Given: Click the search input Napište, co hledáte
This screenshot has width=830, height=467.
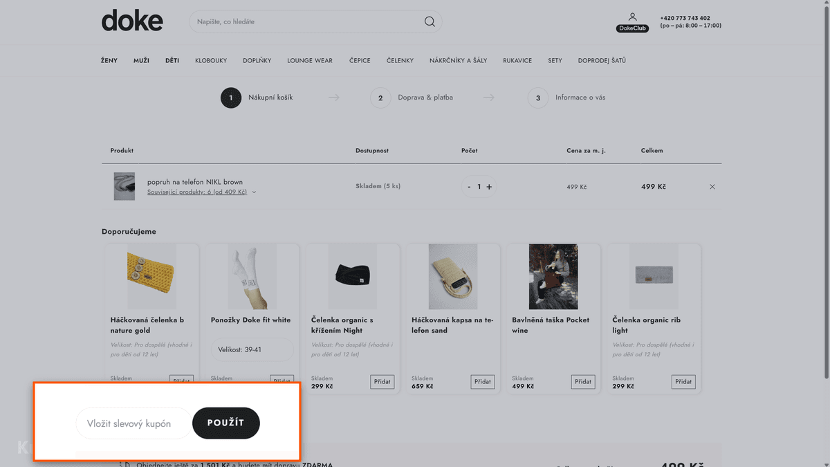Looking at the screenshot, I should click(308, 21).
